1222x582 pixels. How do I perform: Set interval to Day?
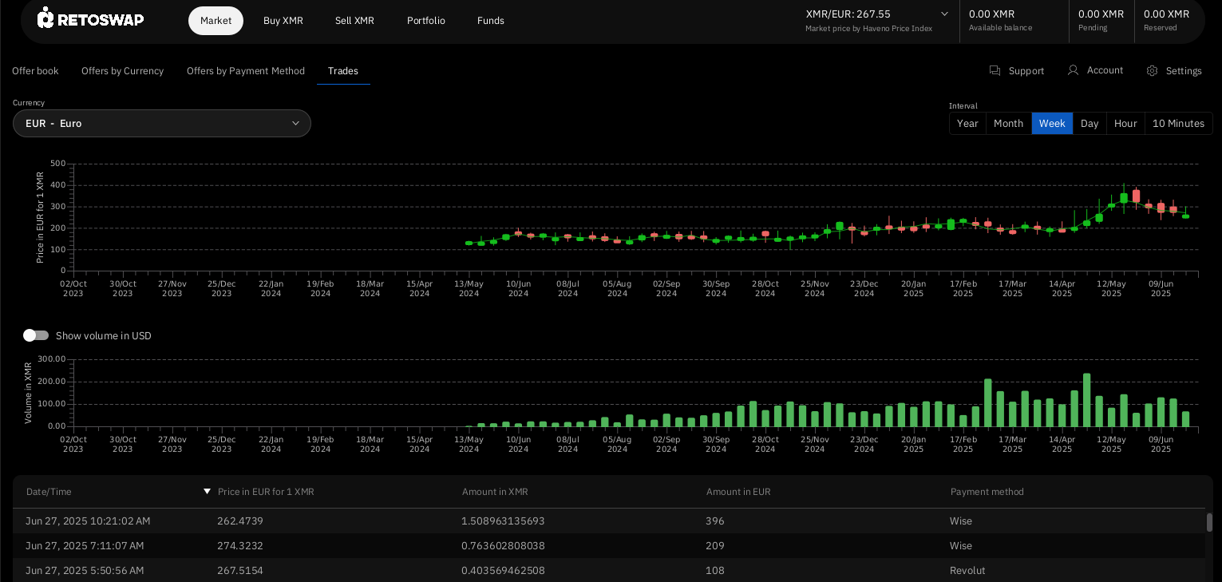coord(1090,123)
